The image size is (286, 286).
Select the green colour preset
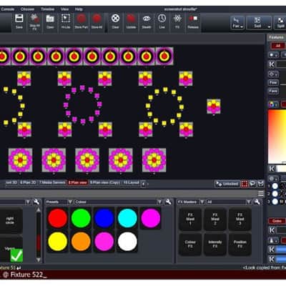pyautogui.click(x=81, y=218)
